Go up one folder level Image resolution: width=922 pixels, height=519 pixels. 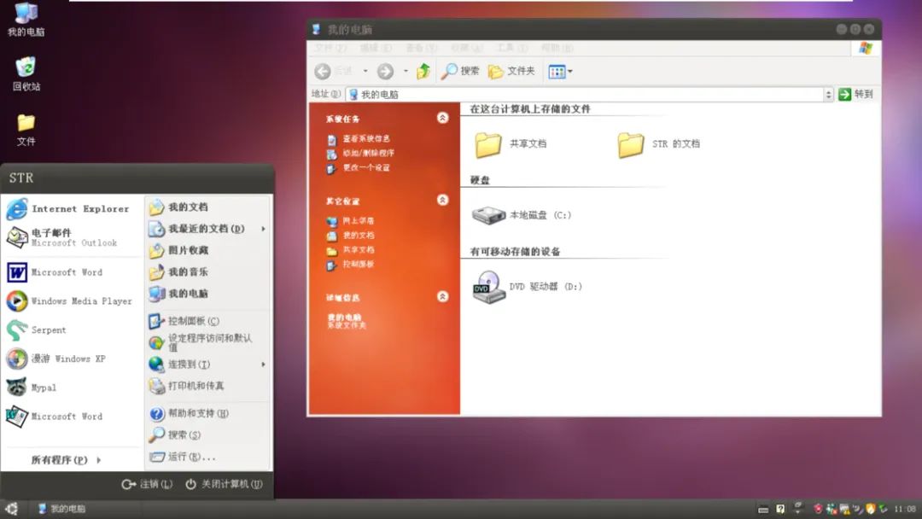click(x=423, y=71)
